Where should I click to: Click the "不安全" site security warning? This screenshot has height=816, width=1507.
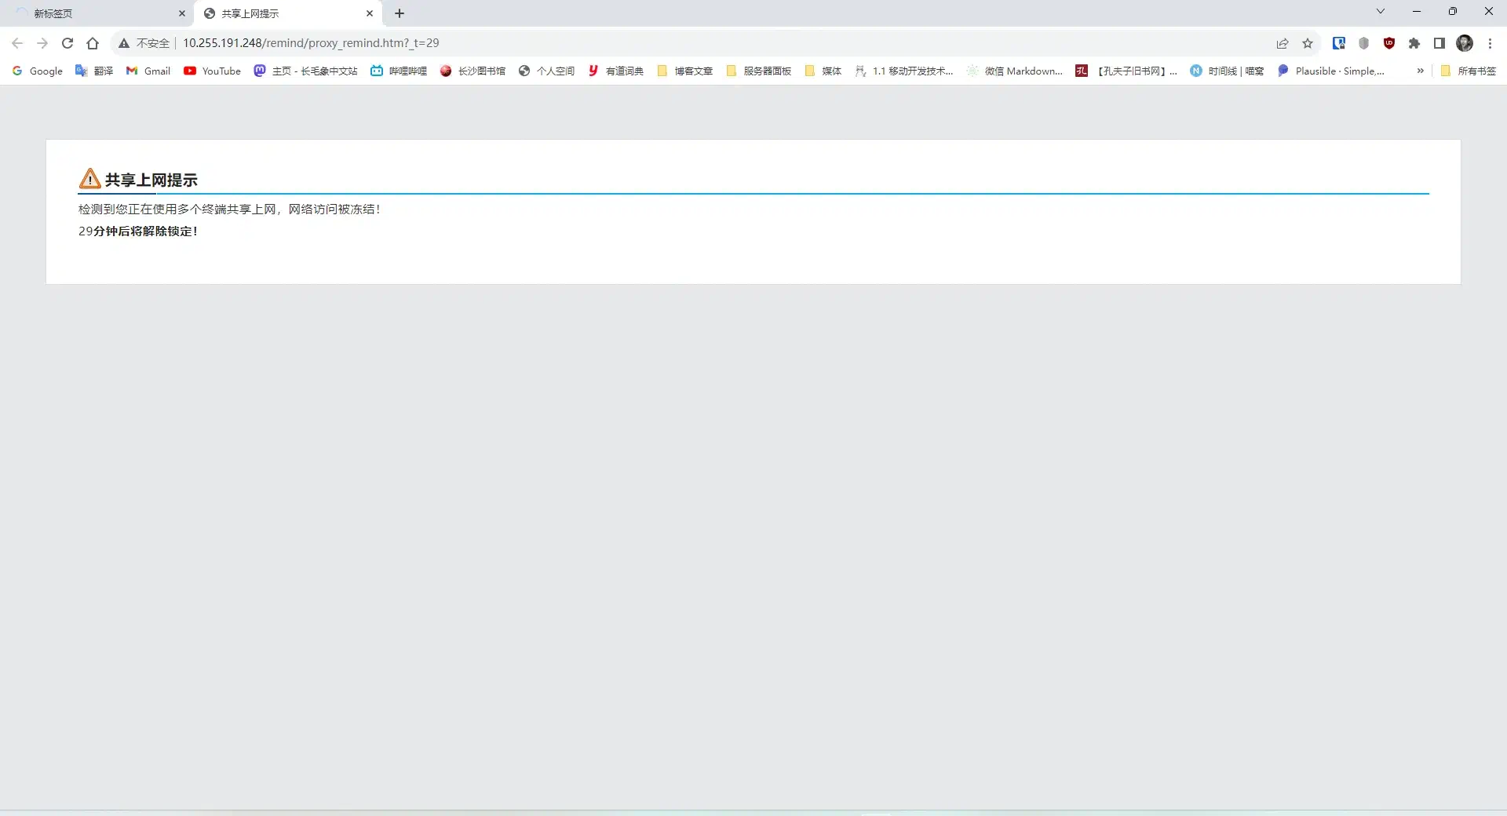144,43
